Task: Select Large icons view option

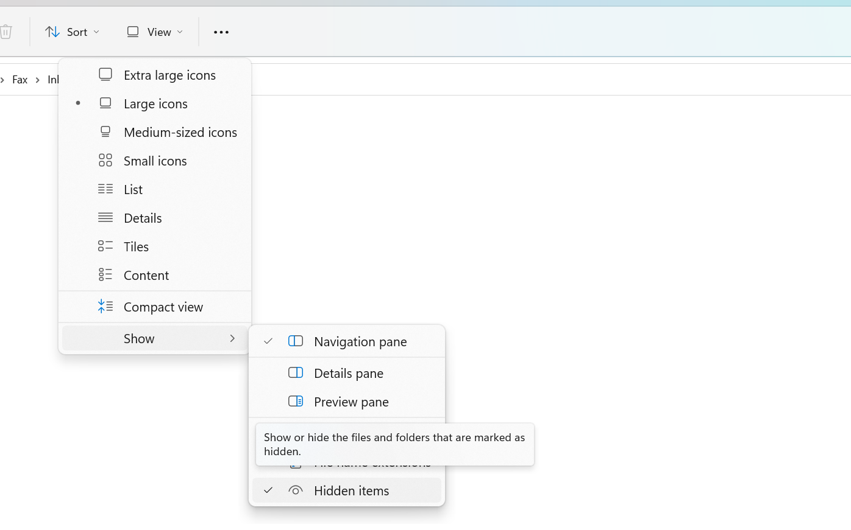Action: [x=155, y=103]
